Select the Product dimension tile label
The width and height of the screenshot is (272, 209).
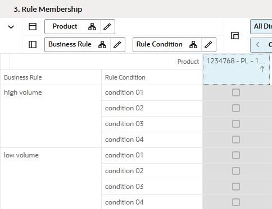(x=65, y=26)
